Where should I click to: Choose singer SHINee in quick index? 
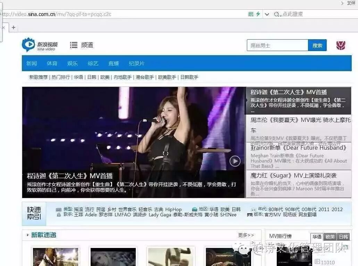[x=228, y=215]
